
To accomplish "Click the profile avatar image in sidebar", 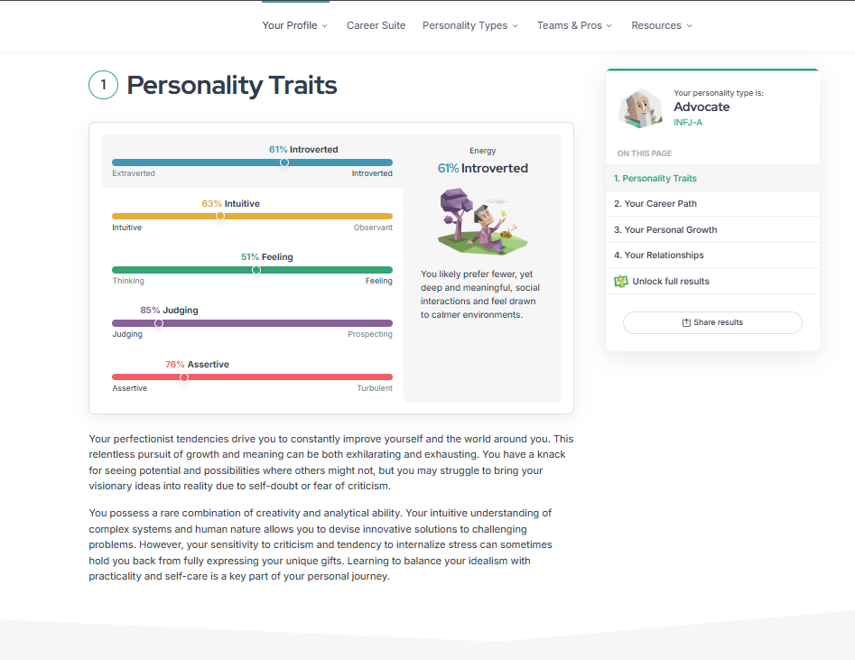I will [x=639, y=107].
